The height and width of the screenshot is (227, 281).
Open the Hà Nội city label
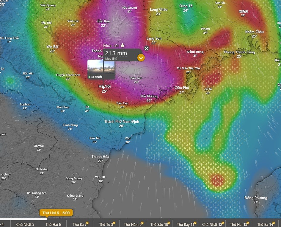[x=105, y=86]
